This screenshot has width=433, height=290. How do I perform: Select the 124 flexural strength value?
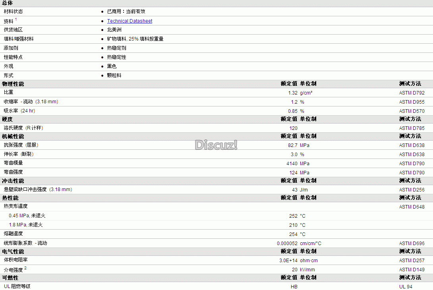[293, 173]
